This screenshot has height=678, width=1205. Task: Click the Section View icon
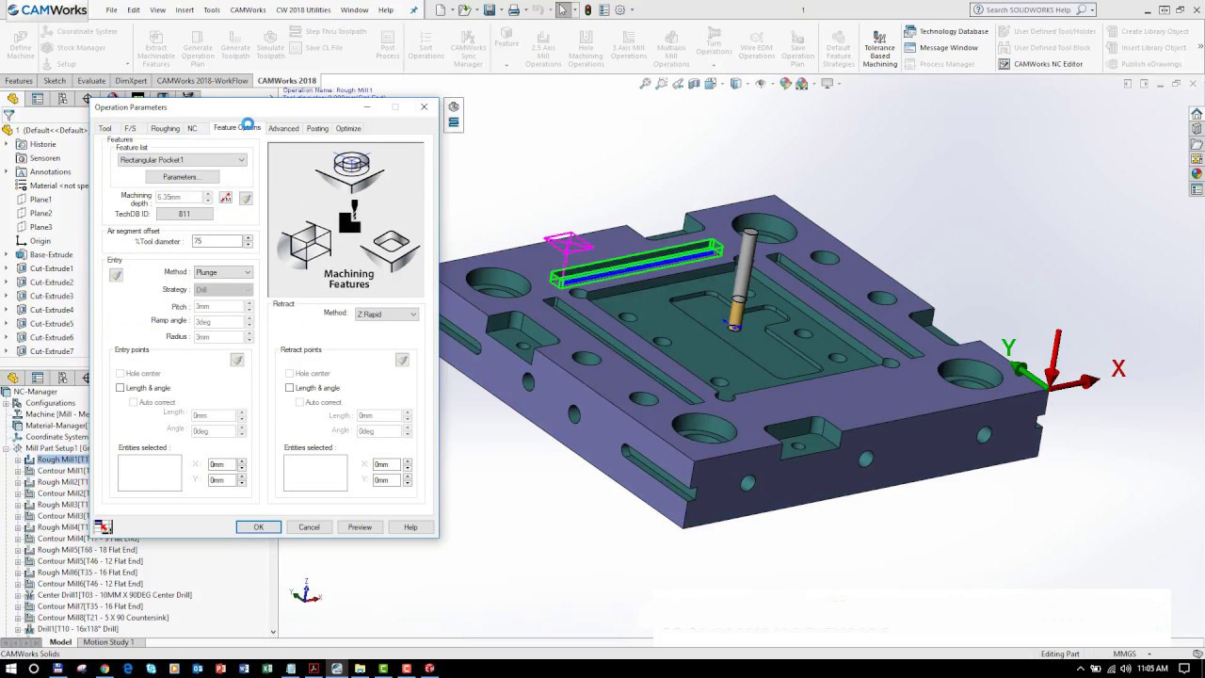[695, 84]
